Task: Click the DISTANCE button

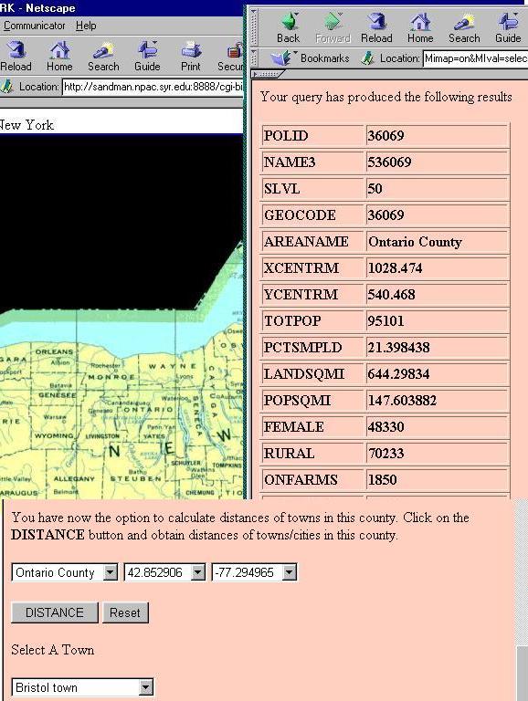Action: (55, 612)
